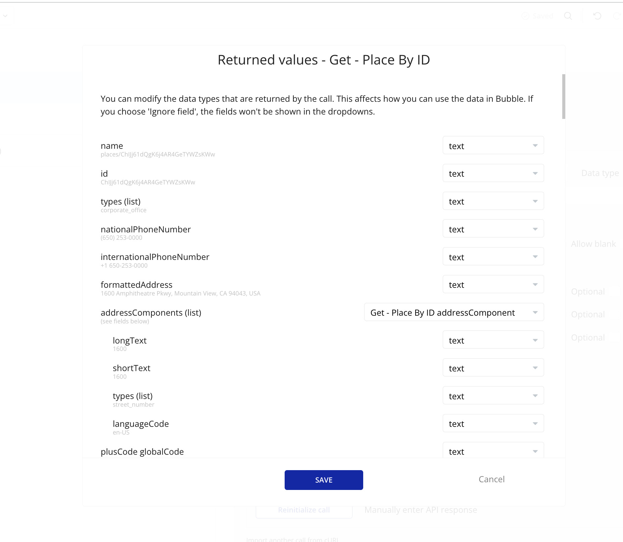
Task: Open the addressComponents (list) type dropdown
Action: [x=454, y=312]
